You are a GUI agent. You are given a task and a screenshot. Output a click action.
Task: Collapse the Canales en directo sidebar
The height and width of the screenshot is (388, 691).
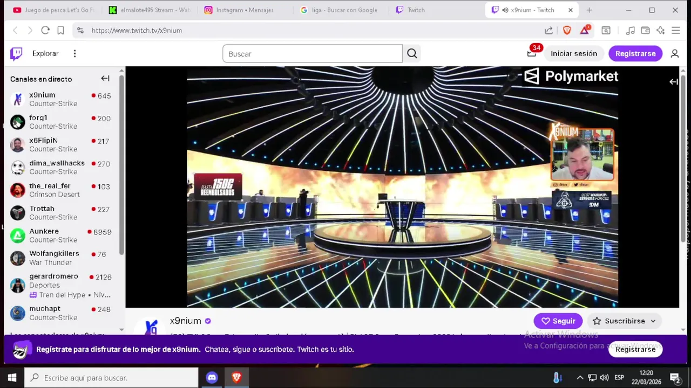click(105, 79)
